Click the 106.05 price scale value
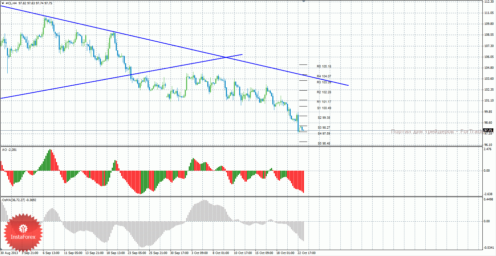 pos(489,57)
